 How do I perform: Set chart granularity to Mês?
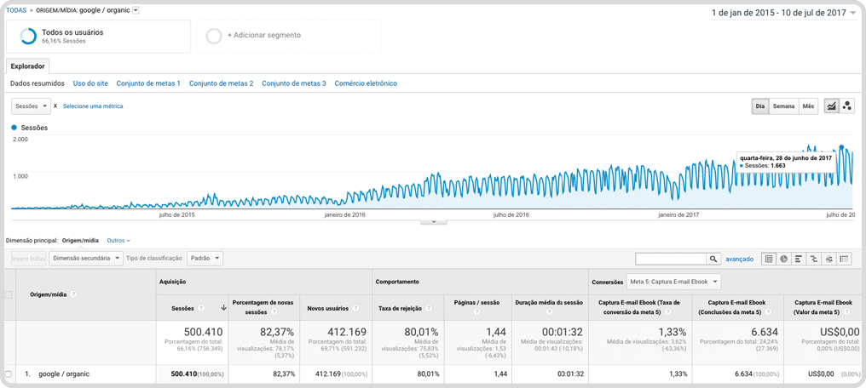pyautogui.click(x=808, y=106)
